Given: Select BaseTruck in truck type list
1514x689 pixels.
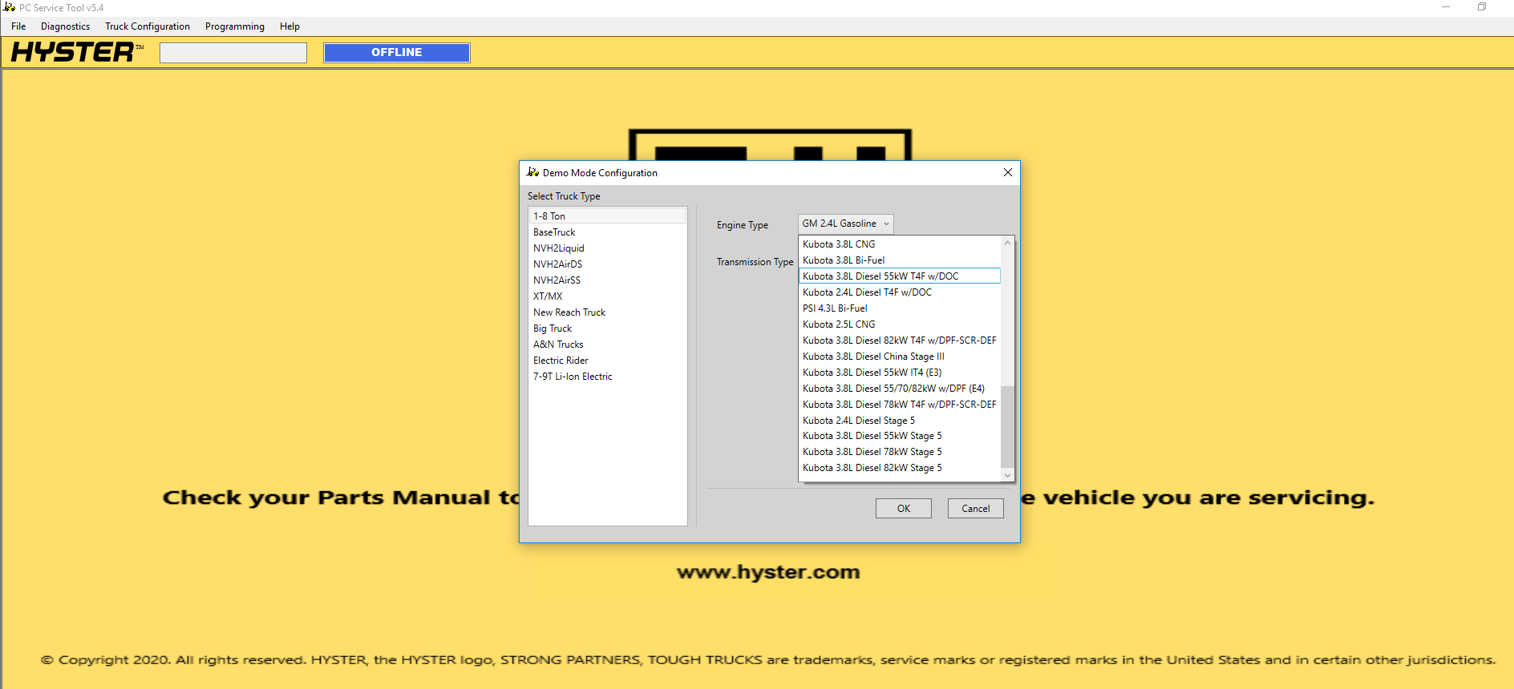Looking at the screenshot, I should pos(554,232).
